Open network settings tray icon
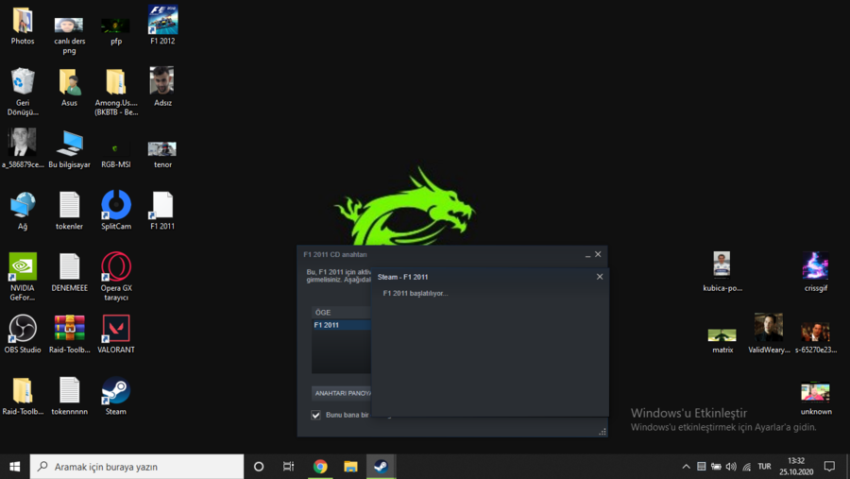850x479 pixels. [x=747, y=467]
